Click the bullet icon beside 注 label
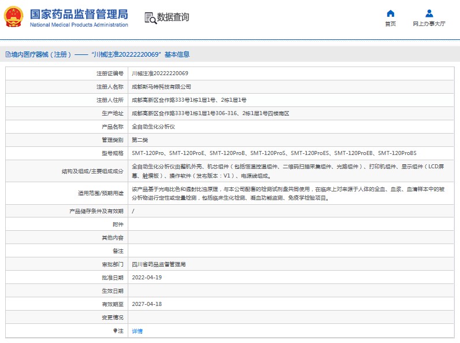This screenshot has height=343, width=460. [x=115, y=331]
